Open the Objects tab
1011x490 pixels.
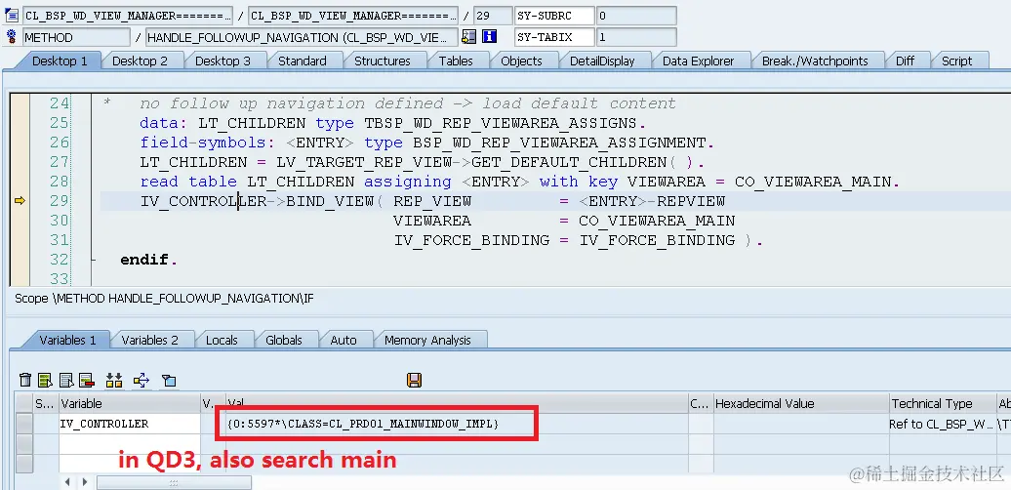tap(521, 61)
